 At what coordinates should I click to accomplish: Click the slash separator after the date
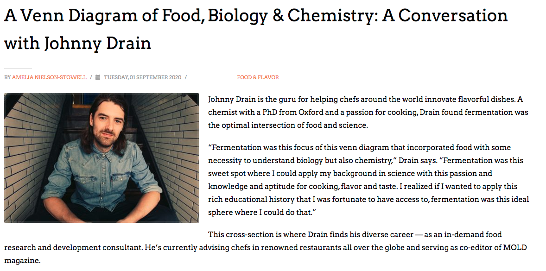(x=185, y=77)
